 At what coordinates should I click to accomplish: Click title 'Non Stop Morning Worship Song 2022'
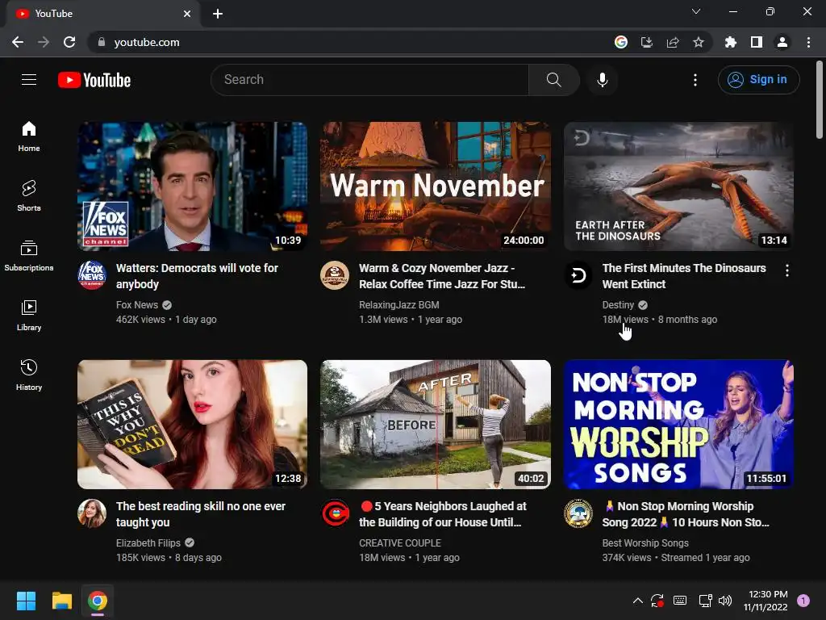[x=686, y=514]
